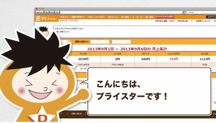Image resolution: width=216 pixels, height=123 pixels.
Task: Go to 出品したものを見る page
Action: point(96,17)
